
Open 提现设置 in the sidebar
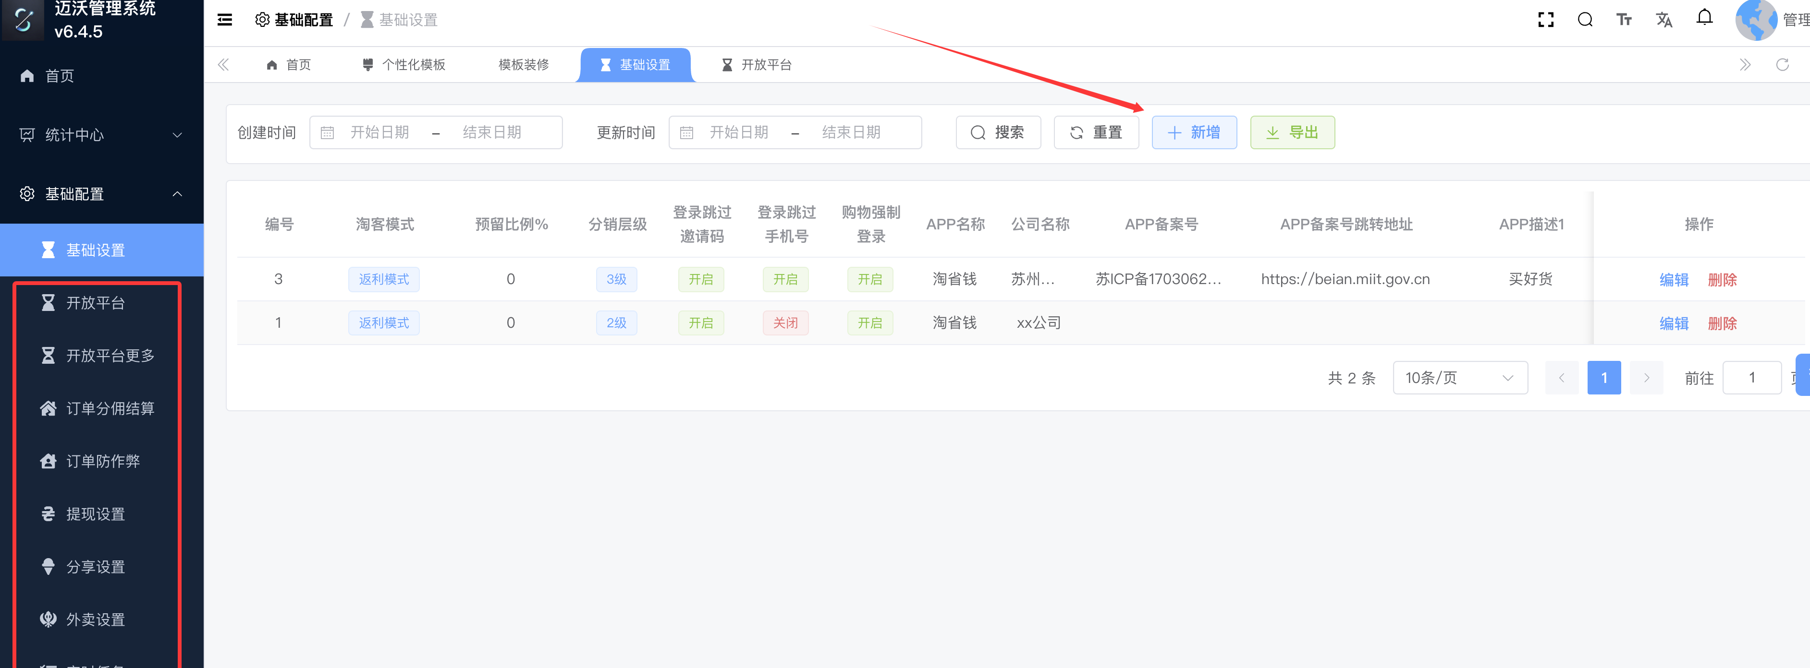tap(96, 513)
